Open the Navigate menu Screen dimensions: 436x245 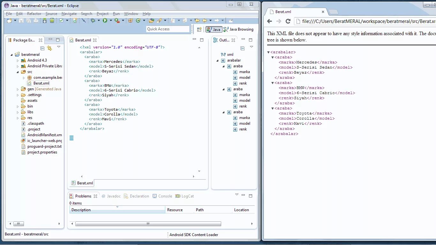coord(69,14)
